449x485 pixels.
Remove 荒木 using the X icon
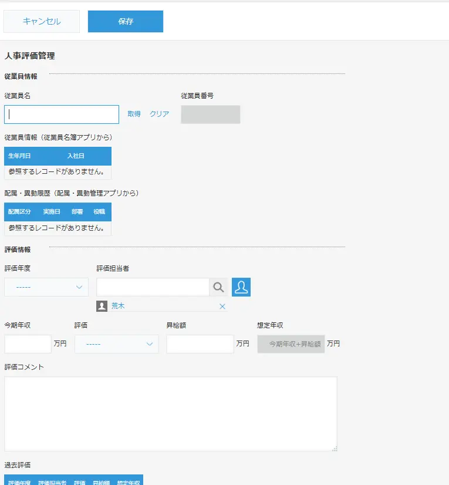click(x=222, y=307)
